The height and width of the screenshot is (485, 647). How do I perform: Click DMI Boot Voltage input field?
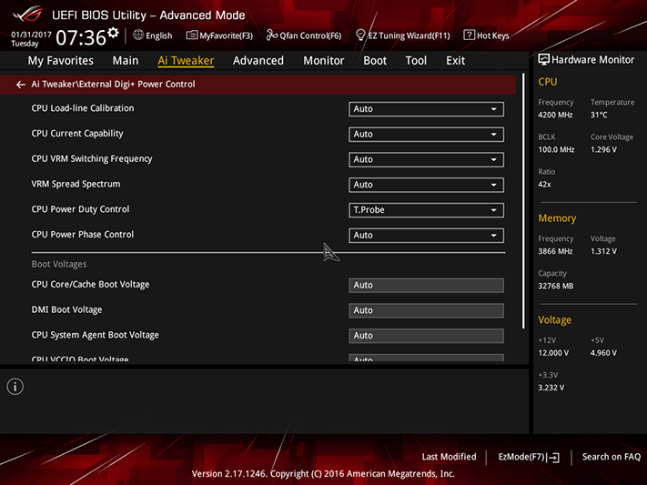(x=426, y=310)
